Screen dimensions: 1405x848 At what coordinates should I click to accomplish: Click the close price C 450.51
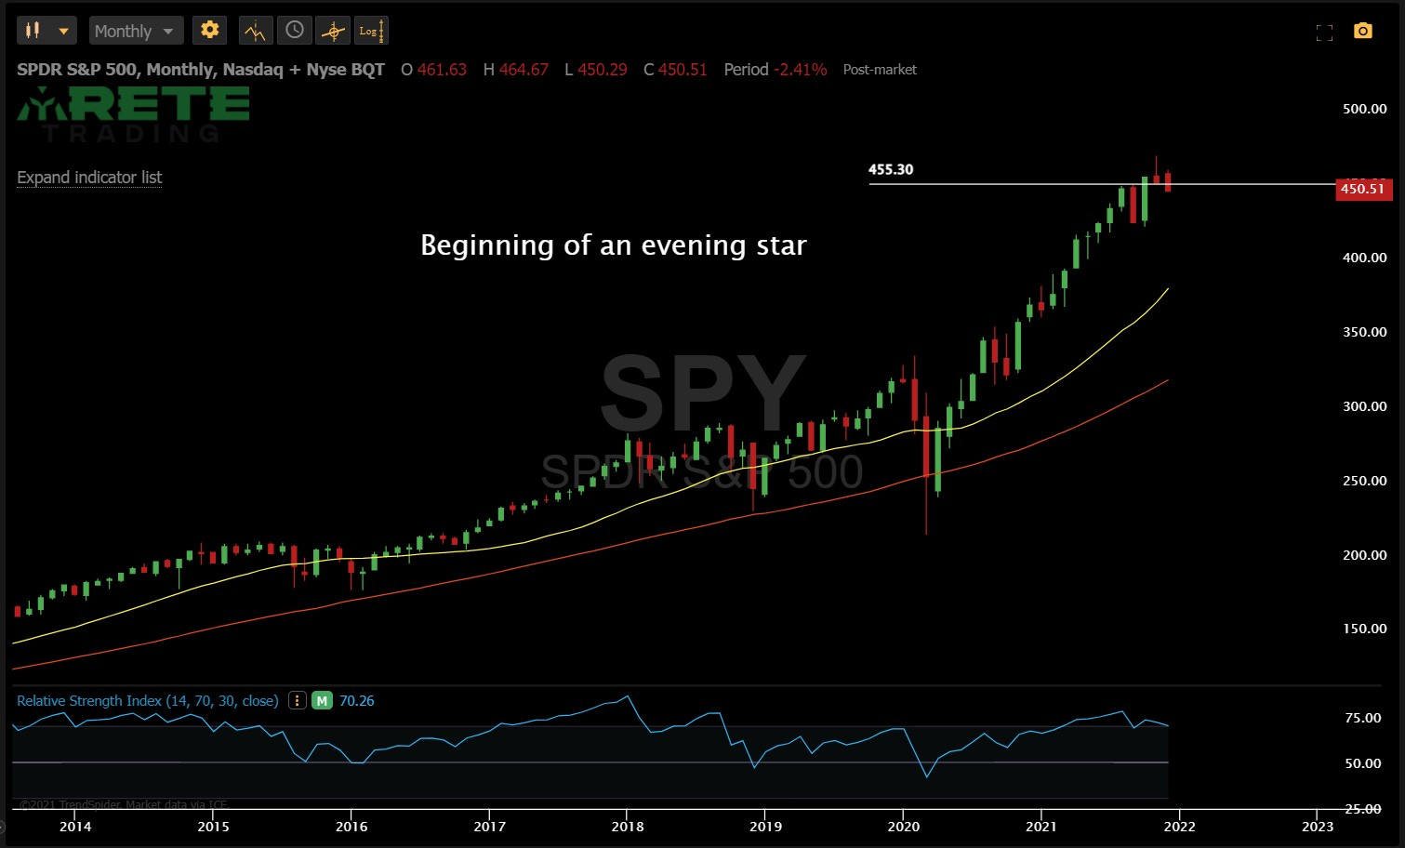(676, 70)
